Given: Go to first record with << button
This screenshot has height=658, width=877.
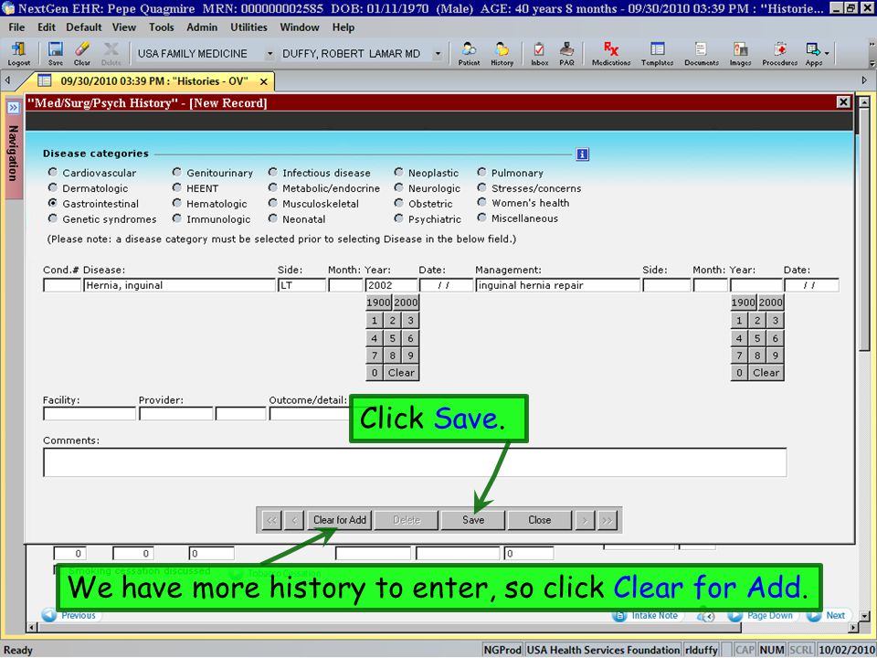Looking at the screenshot, I should coord(272,520).
